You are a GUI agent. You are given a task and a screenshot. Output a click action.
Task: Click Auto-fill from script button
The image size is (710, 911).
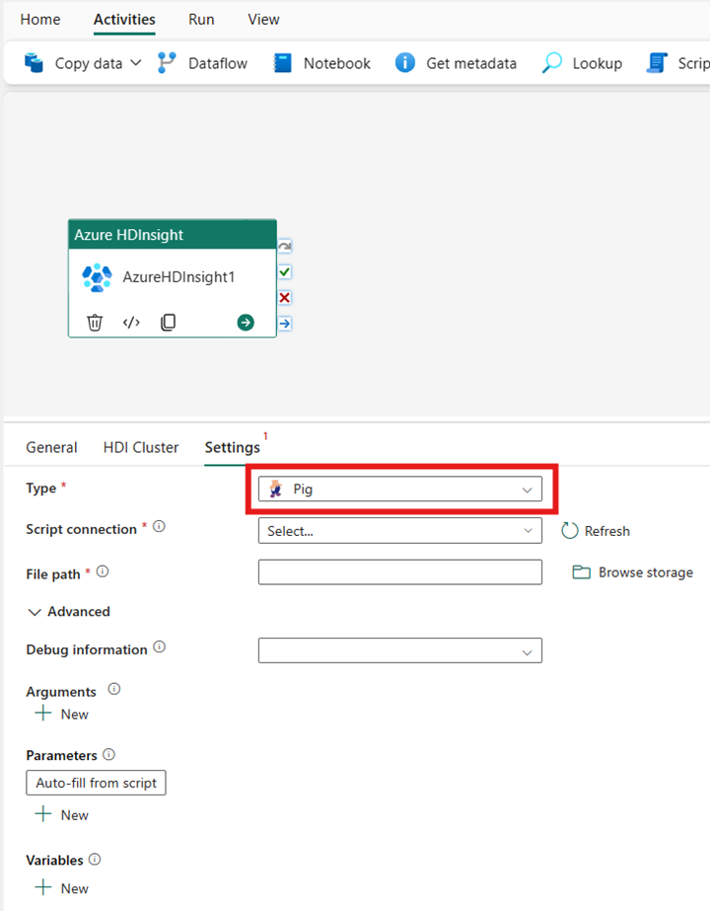click(x=96, y=783)
